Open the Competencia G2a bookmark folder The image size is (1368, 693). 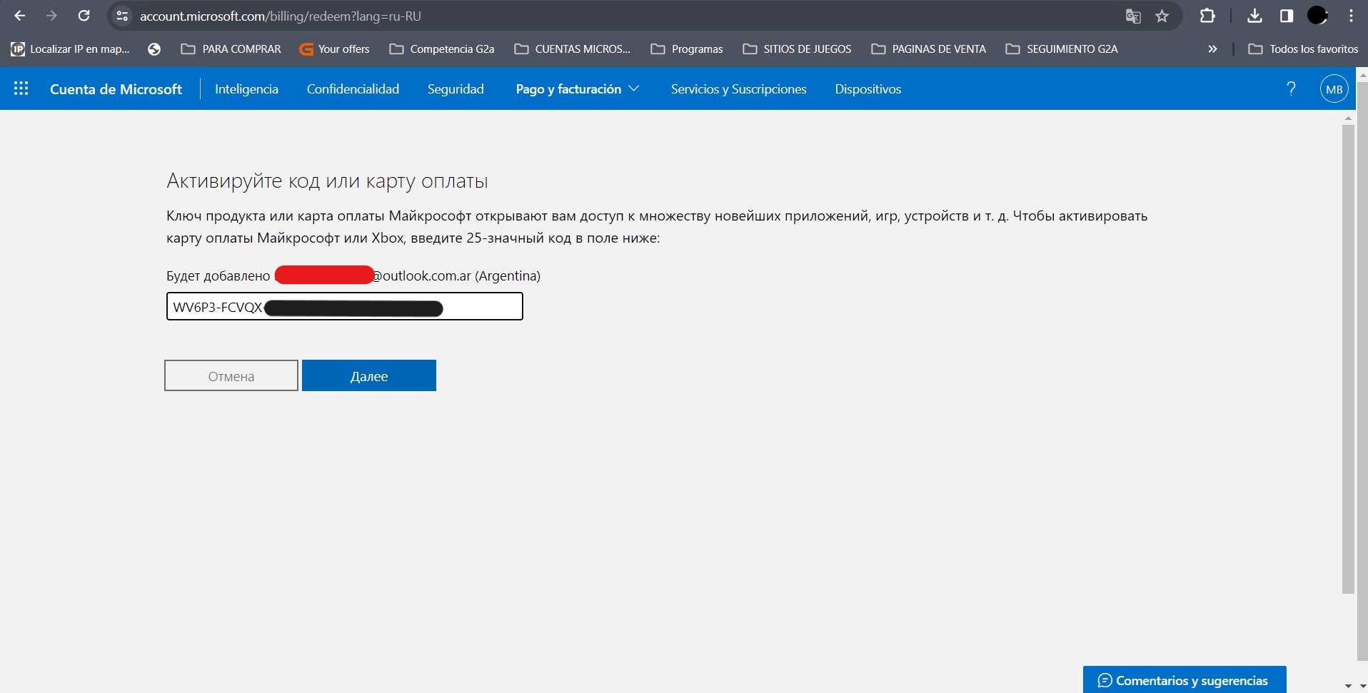(x=442, y=49)
